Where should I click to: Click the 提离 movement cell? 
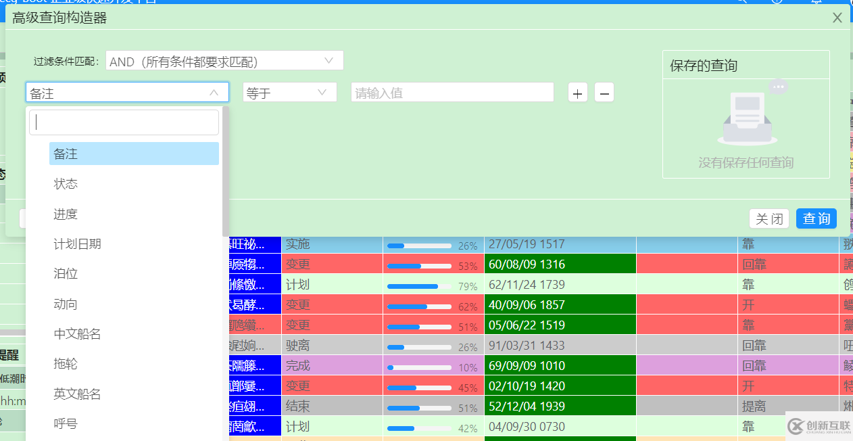[x=788, y=406]
